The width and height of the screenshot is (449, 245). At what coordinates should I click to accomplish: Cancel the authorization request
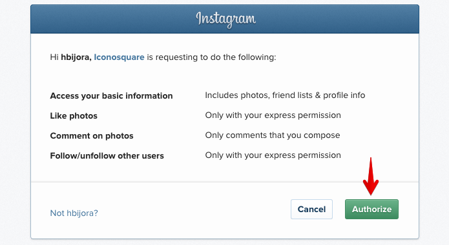pyautogui.click(x=311, y=210)
